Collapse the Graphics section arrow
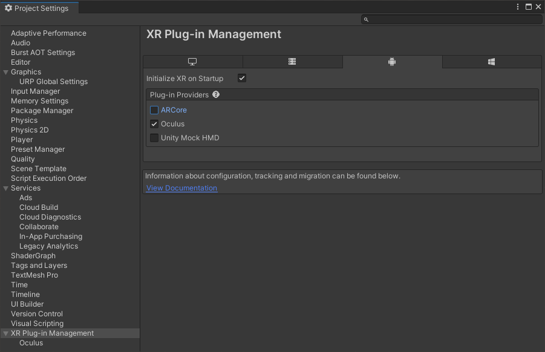The width and height of the screenshot is (545, 352). click(x=6, y=72)
